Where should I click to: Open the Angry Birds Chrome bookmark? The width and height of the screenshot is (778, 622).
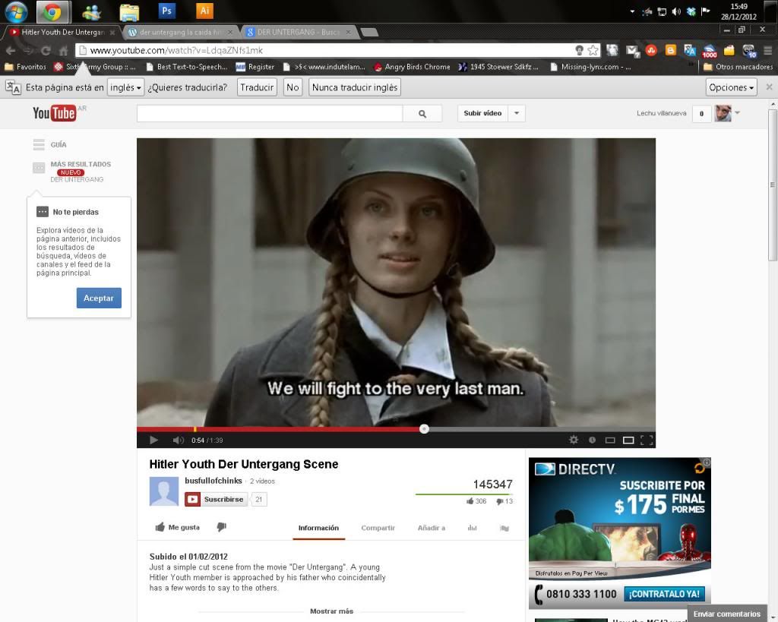[412, 67]
